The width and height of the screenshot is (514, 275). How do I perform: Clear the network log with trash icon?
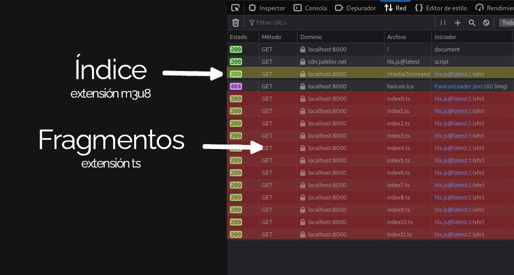235,23
